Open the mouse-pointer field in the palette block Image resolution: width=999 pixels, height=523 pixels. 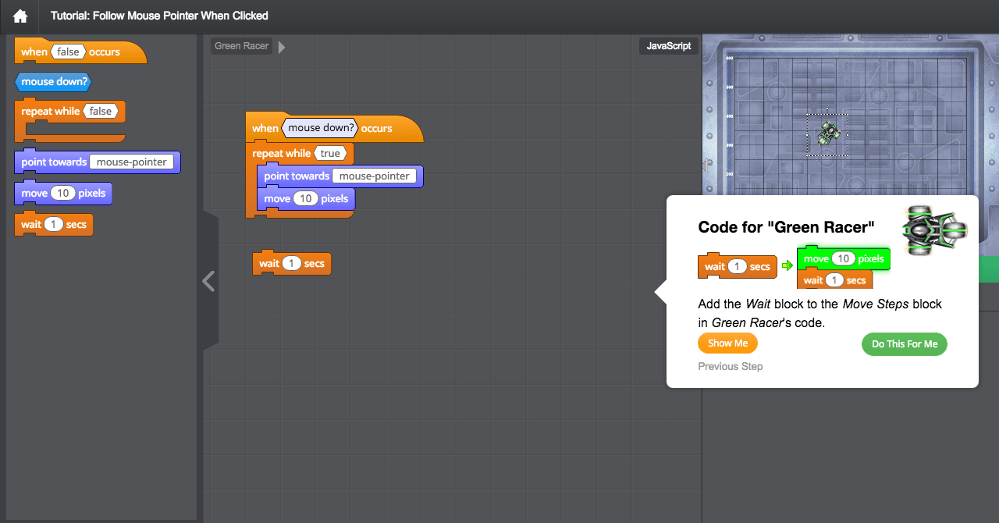coord(131,162)
